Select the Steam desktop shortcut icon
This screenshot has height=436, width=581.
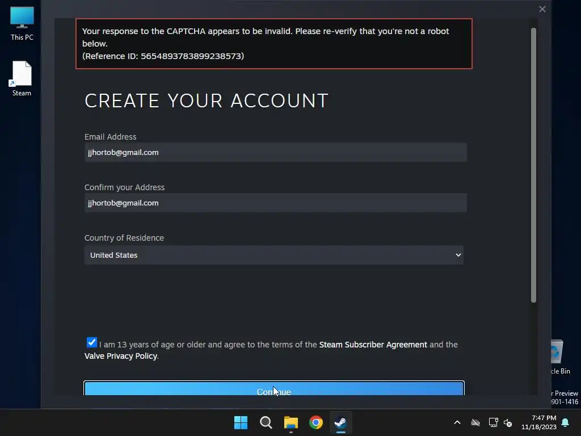(x=22, y=78)
